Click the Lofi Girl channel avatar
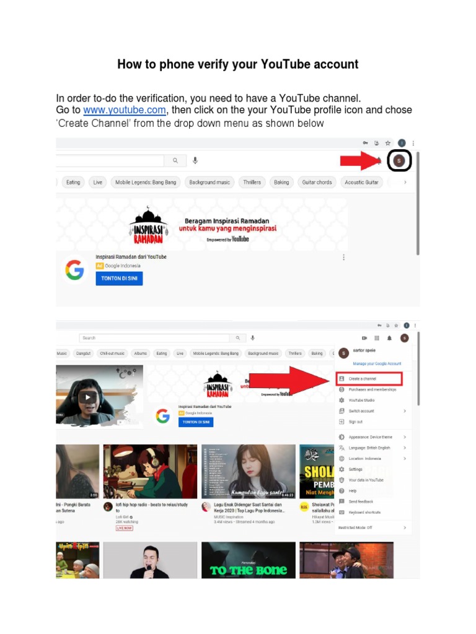Image resolution: width=476 pixels, height=634 pixels. [108, 507]
